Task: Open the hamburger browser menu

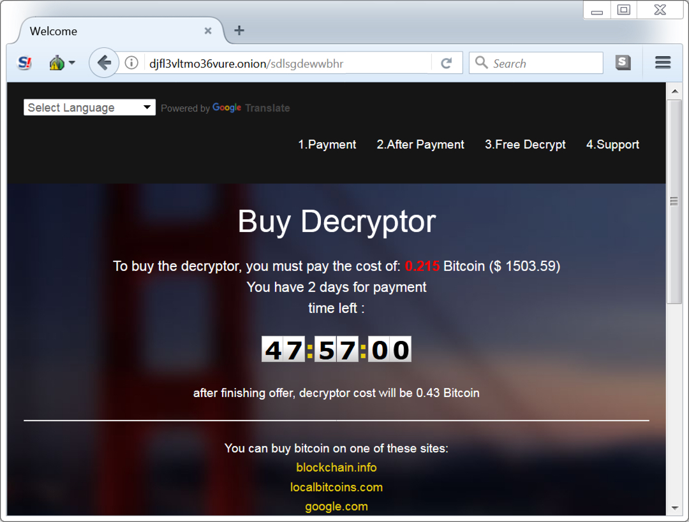Action: pyautogui.click(x=663, y=62)
